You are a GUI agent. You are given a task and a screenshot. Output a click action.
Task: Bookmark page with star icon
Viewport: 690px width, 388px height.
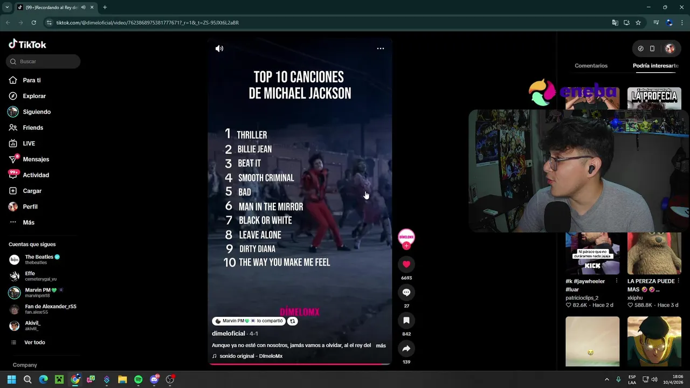coord(638,23)
